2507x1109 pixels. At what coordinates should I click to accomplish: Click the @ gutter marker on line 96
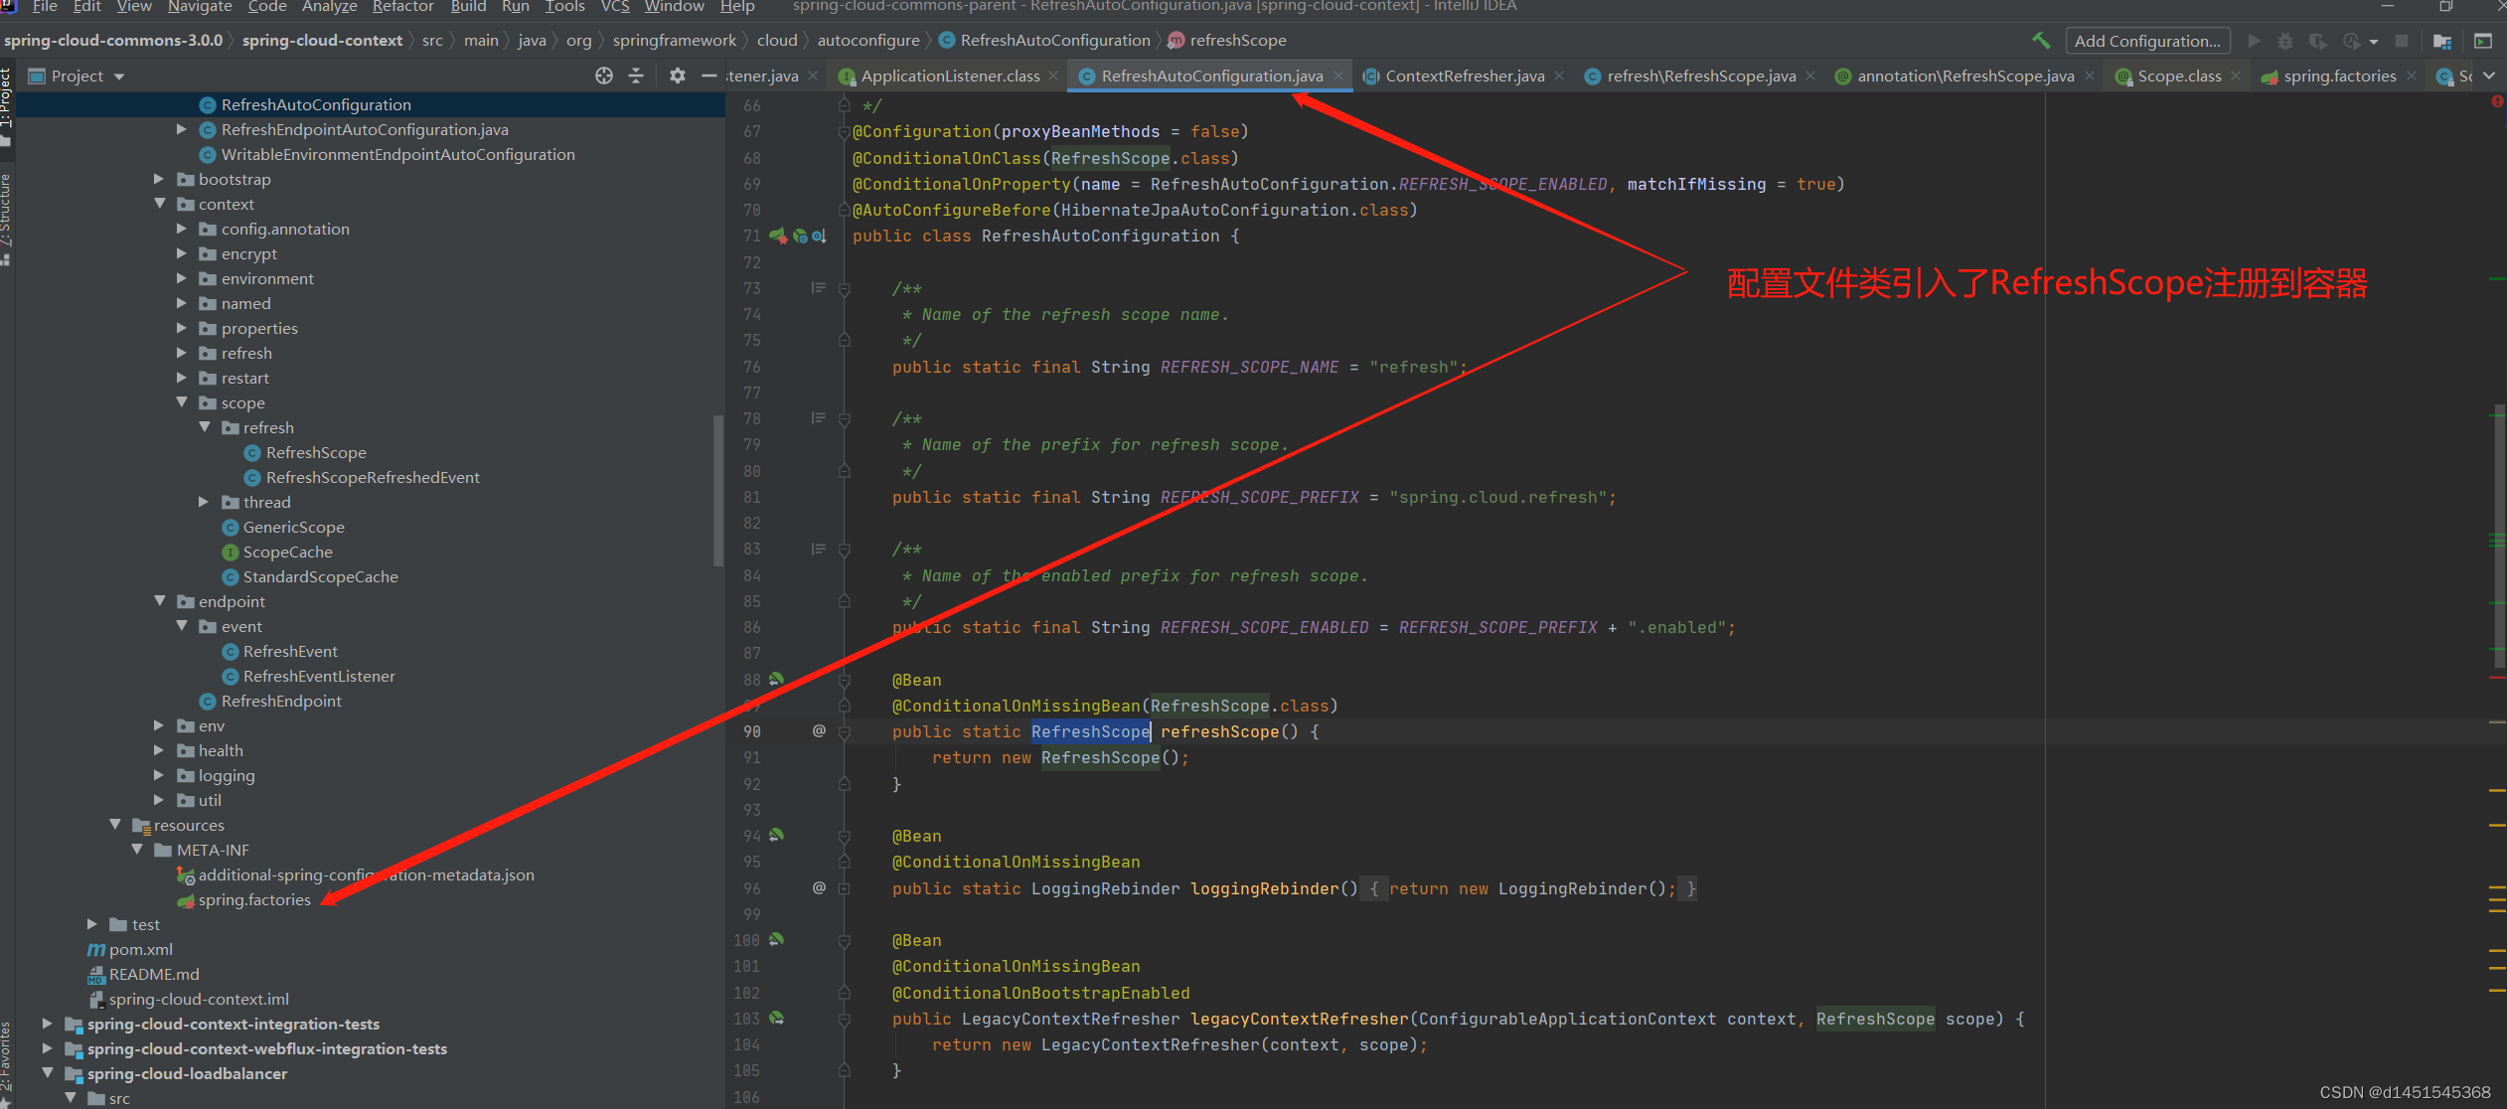click(819, 887)
